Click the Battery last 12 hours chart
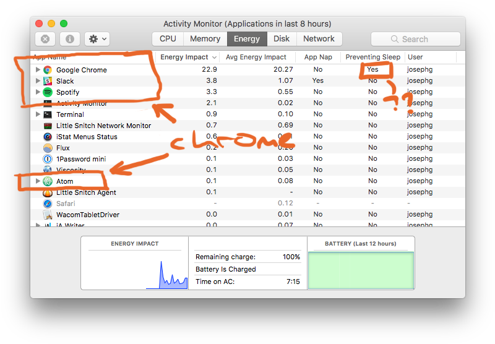This screenshot has width=495, height=344. (361, 270)
